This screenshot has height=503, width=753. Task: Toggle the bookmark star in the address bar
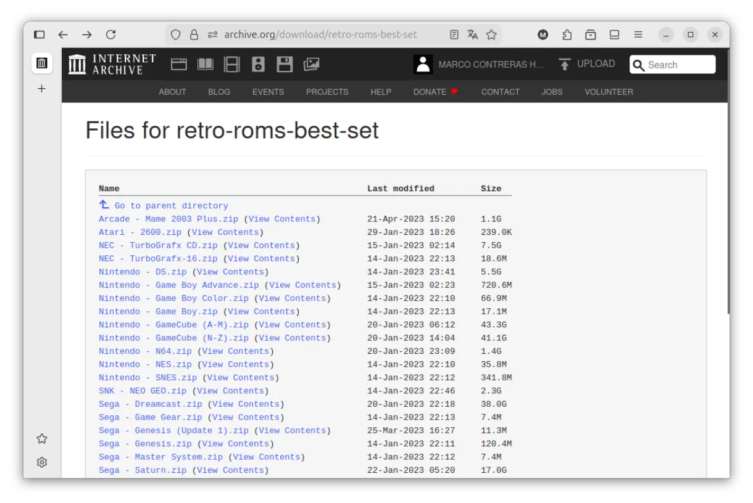coord(492,35)
